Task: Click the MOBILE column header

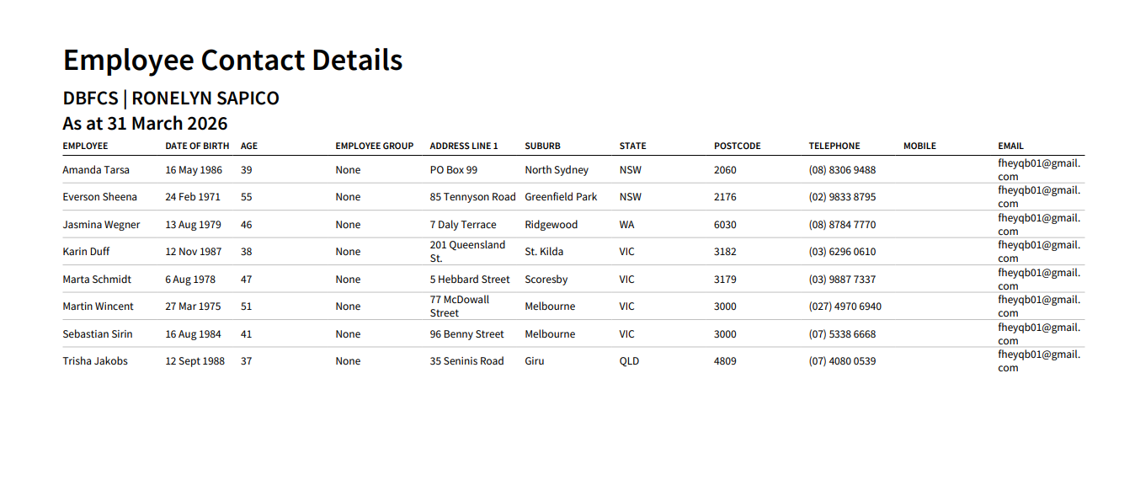Action: (919, 146)
